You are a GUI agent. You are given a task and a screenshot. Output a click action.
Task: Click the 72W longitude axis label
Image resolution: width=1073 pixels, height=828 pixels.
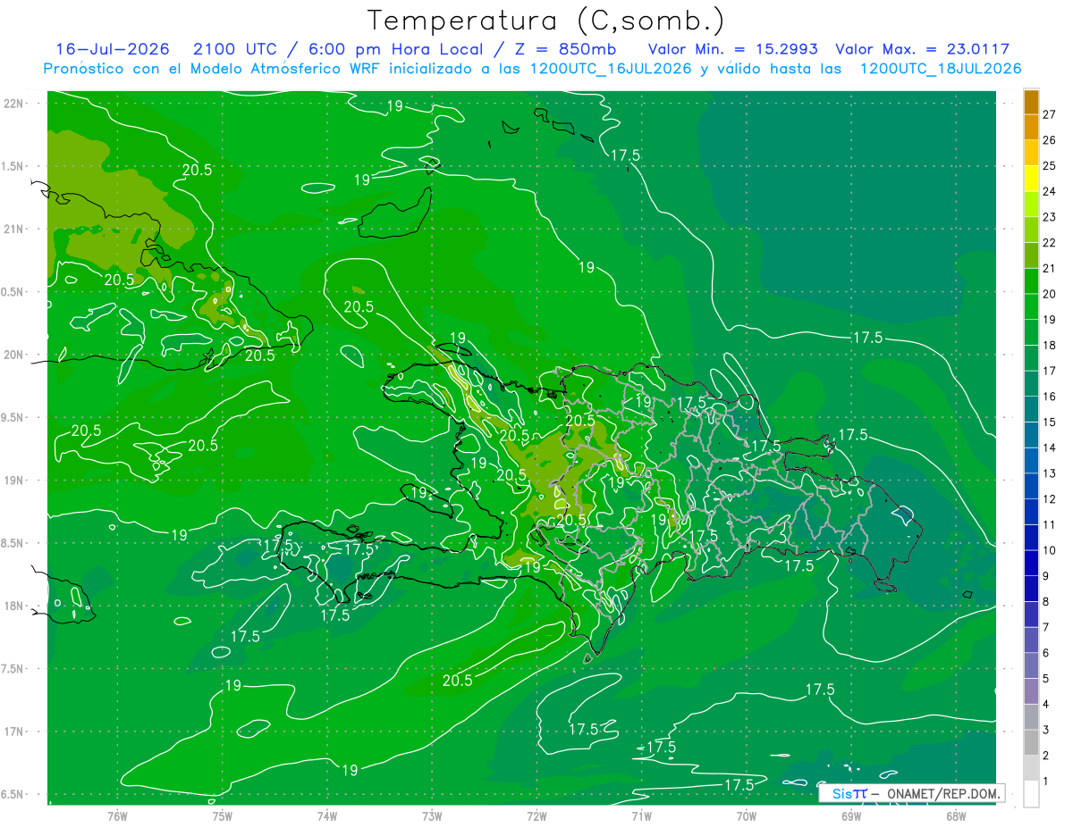(536, 815)
